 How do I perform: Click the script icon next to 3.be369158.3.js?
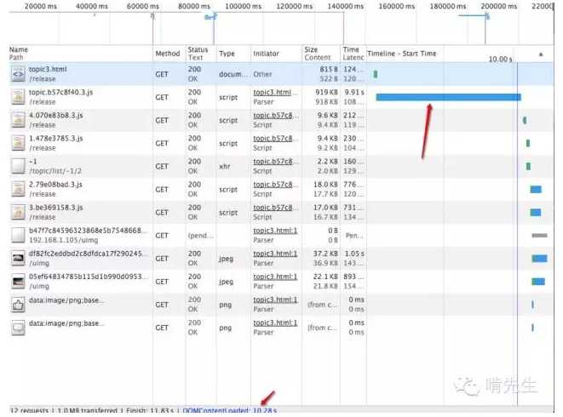18,212
